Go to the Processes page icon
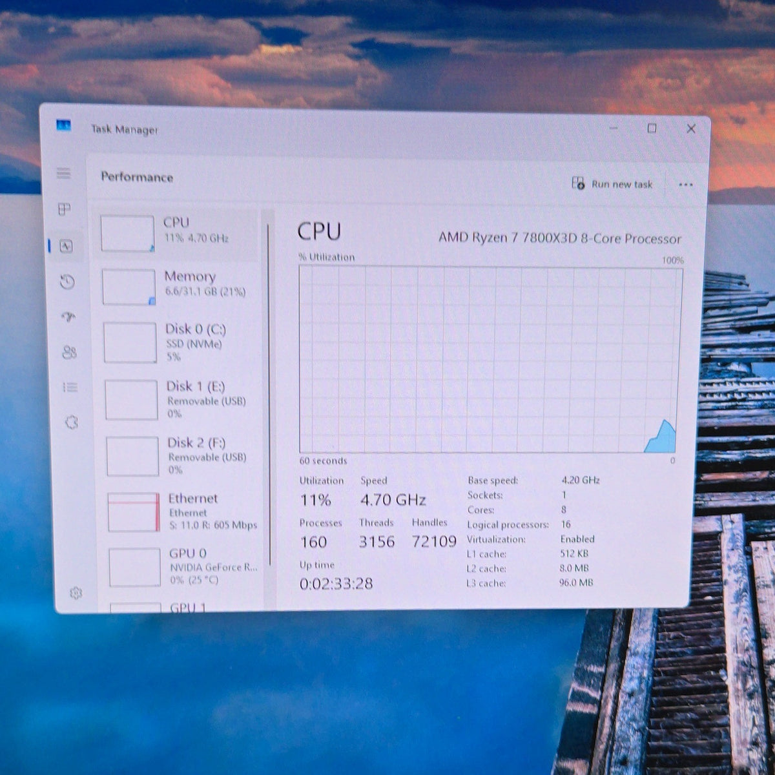Viewport: 775px width, 775px height. click(64, 209)
